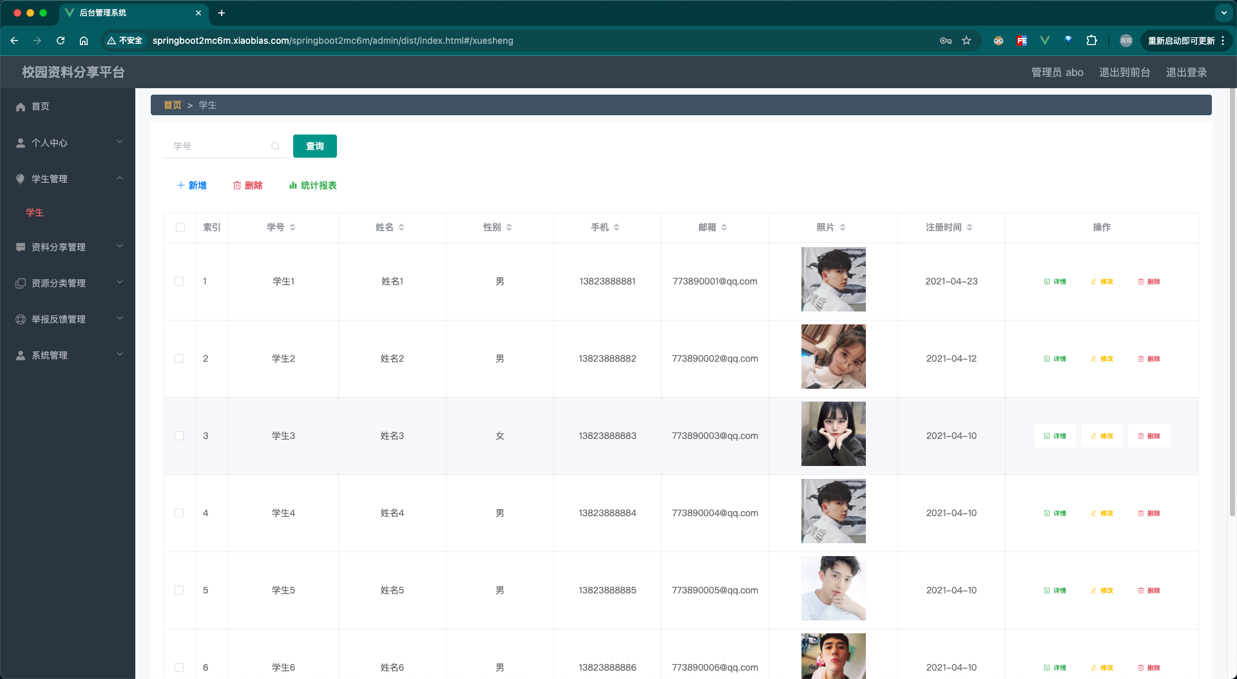This screenshot has height=679, width=1237.
Task: Click 修改 for 学生5 row
Action: [x=1102, y=590]
